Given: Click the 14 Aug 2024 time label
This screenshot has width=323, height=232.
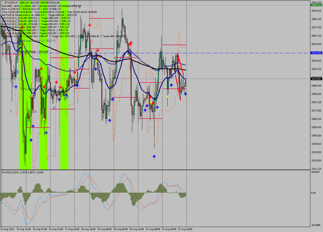Looking at the screenshot, I should click(8, 229).
